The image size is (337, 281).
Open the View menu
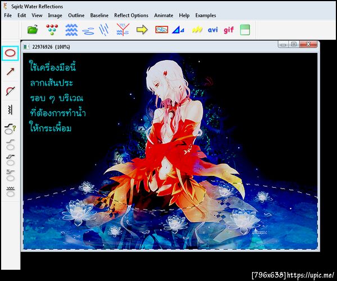37,16
